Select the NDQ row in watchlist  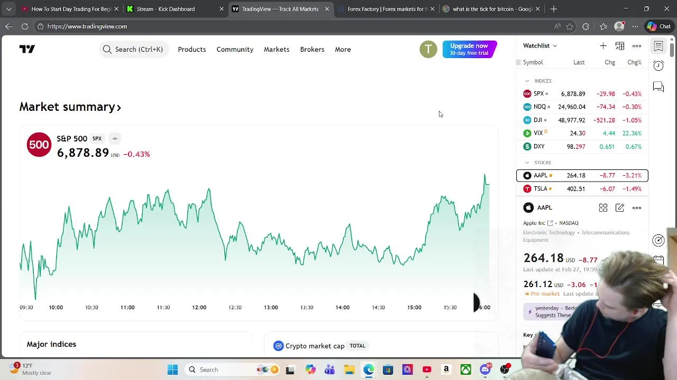[x=582, y=107]
